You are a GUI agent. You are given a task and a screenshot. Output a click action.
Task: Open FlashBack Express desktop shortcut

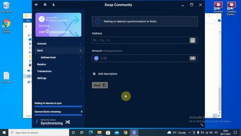(x=232, y=8)
